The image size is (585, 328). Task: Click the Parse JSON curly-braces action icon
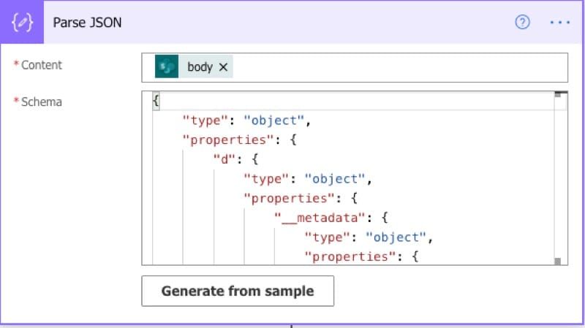point(22,23)
